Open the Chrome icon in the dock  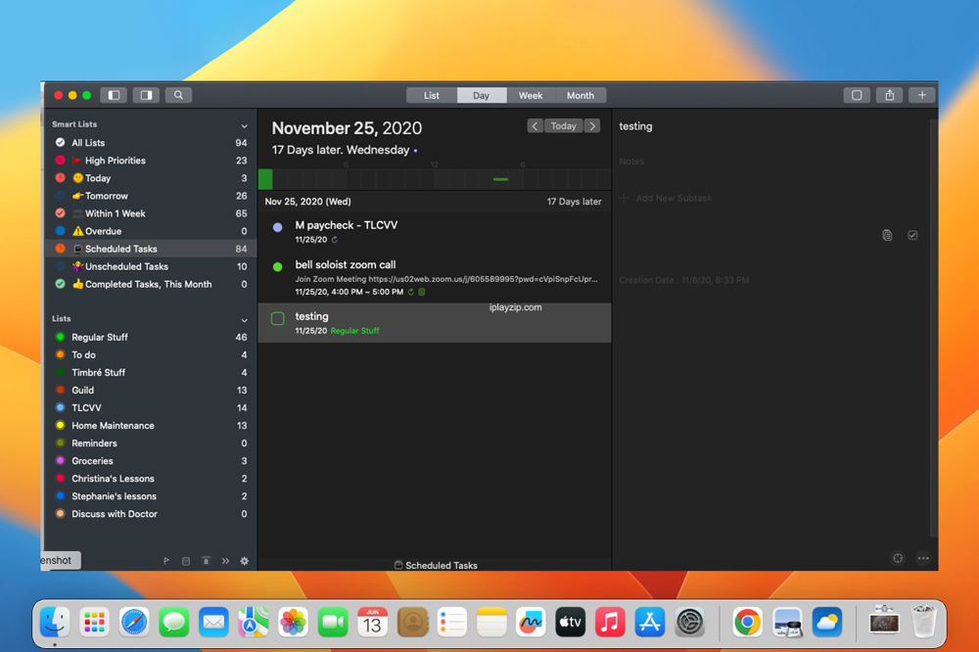click(747, 622)
